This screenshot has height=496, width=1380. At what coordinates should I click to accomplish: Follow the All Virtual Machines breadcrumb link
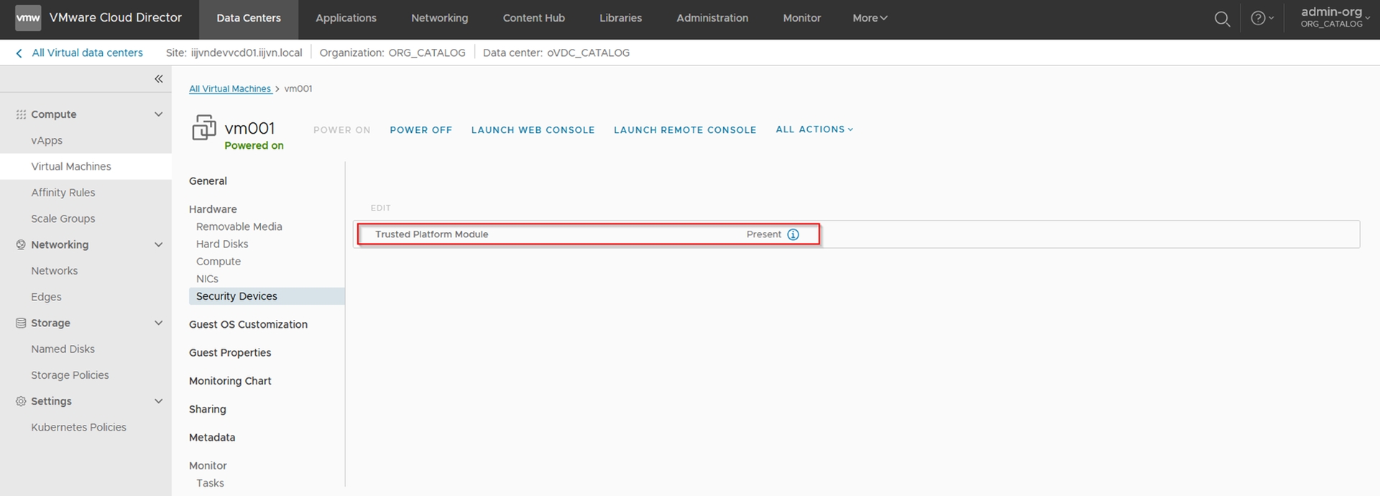(230, 89)
